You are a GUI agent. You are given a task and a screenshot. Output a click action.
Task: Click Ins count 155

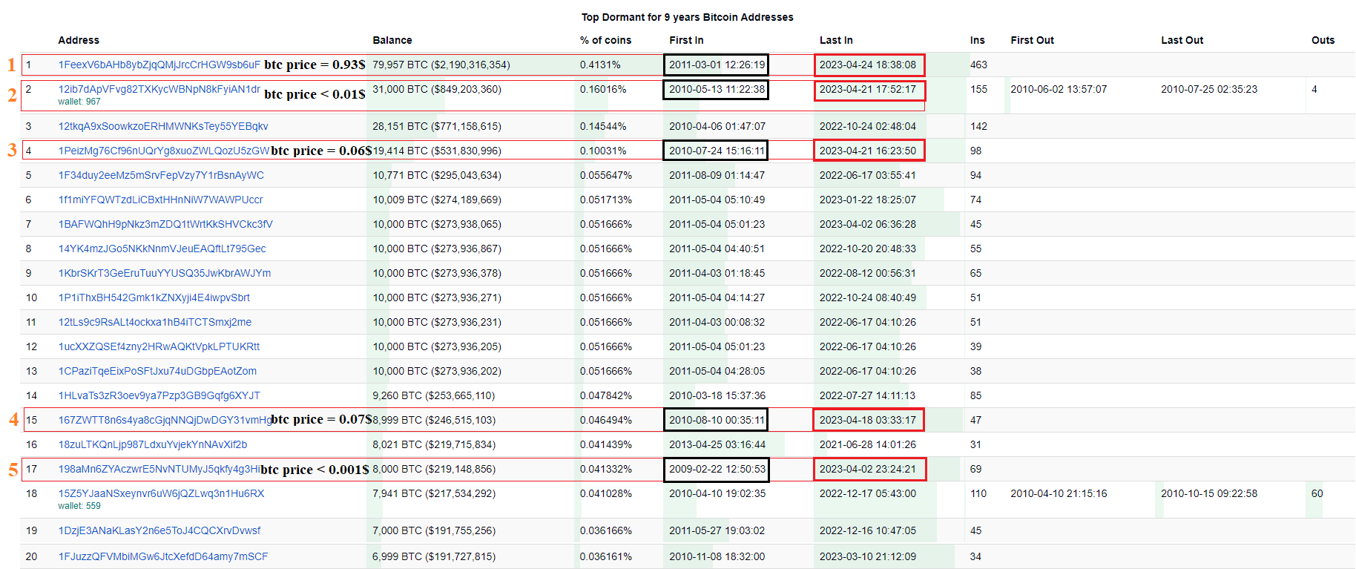pyautogui.click(x=978, y=89)
